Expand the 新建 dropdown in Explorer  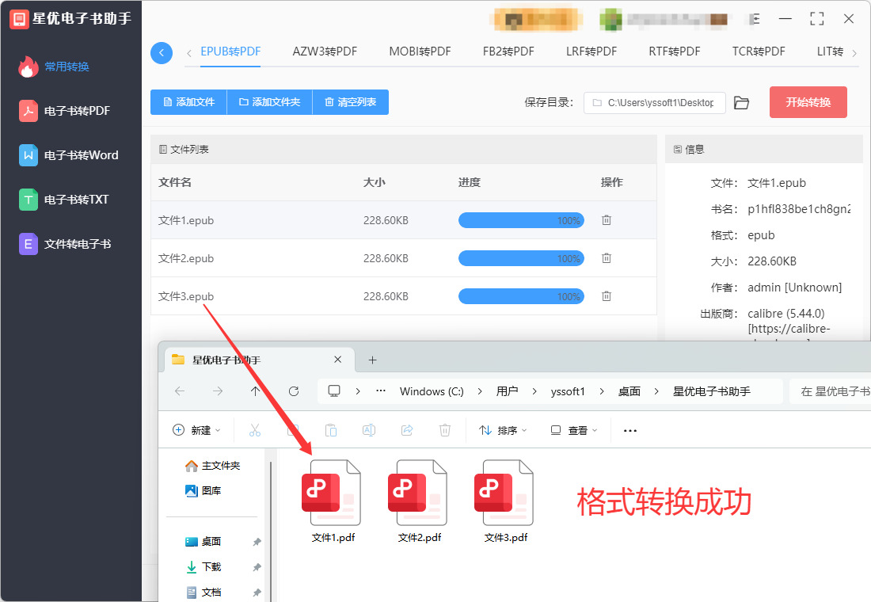[x=196, y=430]
